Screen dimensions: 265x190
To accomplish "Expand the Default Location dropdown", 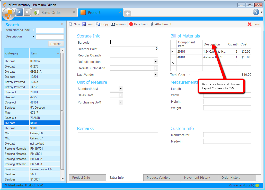I will click(x=156, y=62).
